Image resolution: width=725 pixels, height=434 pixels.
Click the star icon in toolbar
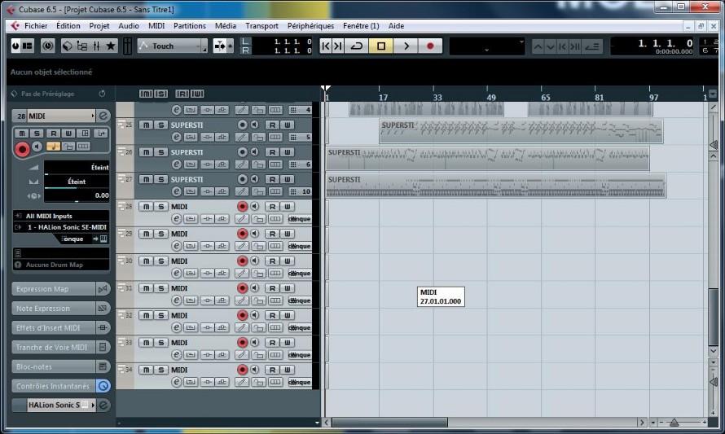pyautogui.click(x=111, y=46)
